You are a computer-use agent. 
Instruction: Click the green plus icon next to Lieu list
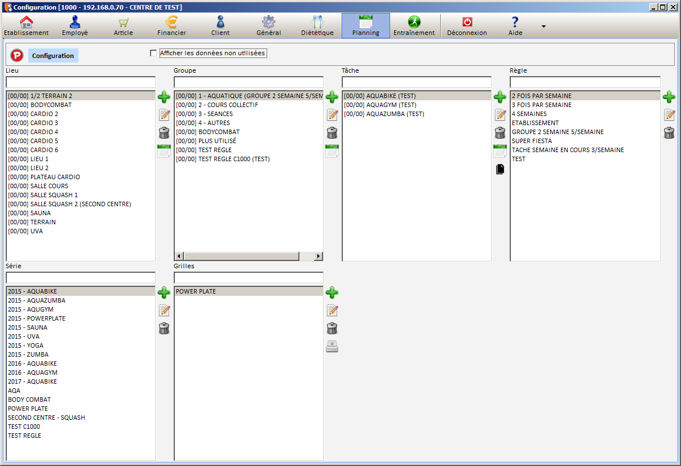[x=163, y=97]
